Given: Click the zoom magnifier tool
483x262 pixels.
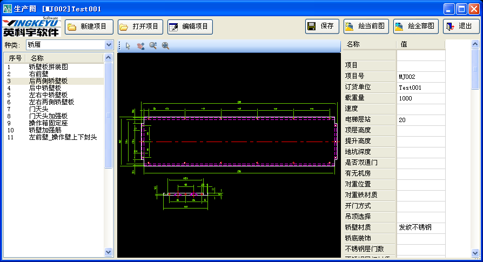Looking at the screenshot, I should (153, 46).
